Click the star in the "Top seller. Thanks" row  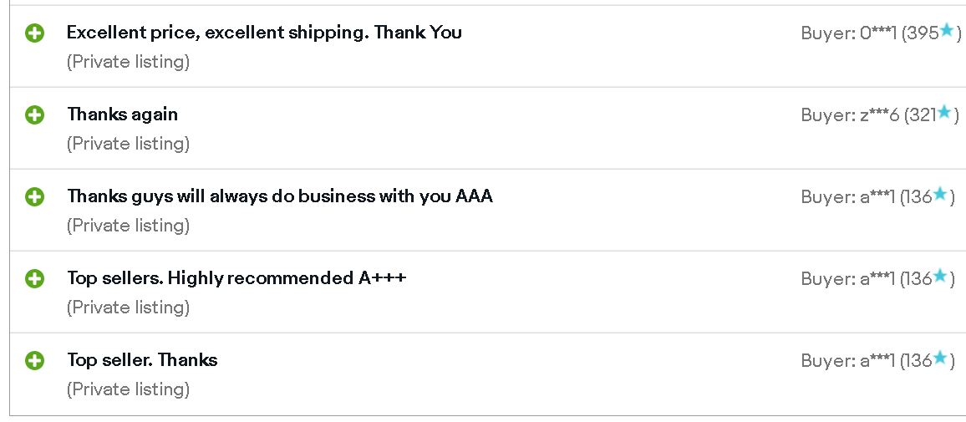point(939,358)
